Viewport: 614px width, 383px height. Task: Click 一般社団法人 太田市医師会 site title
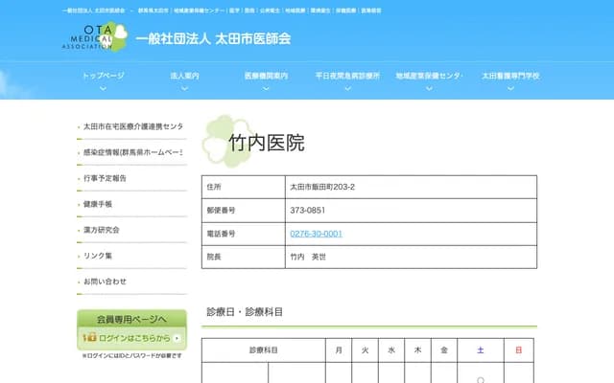tap(213, 39)
